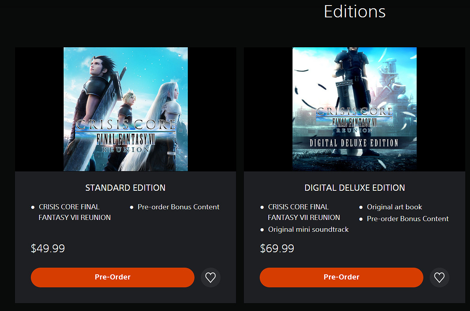This screenshot has width=470, height=311.
Task: Open the Digital Deluxe Edition cover art
Action: pyautogui.click(x=355, y=109)
